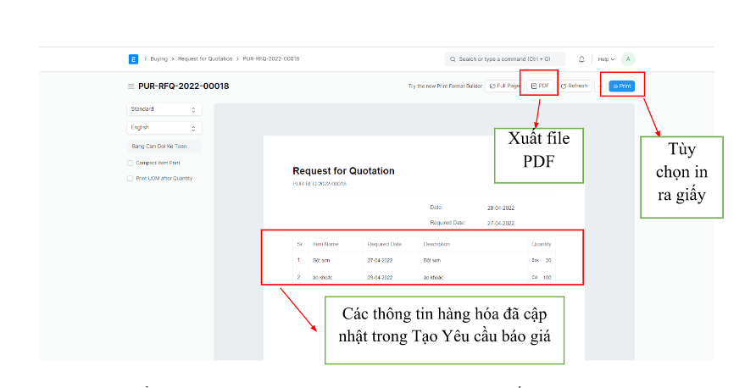Go to Request for Quotation breadcrumb
Screen dimensions: 756x388
(206, 59)
